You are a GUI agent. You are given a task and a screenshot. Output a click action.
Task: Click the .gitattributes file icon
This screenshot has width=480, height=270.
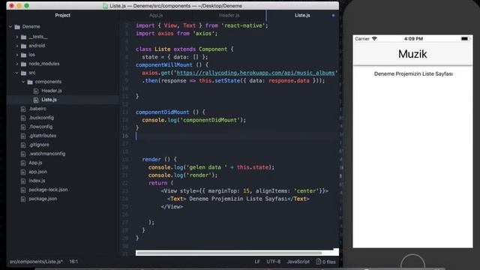pyautogui.click(x=23, y=136)
